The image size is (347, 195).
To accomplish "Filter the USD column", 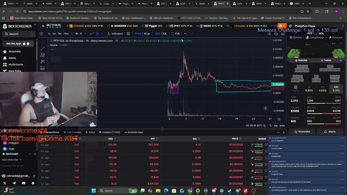I will click(x=115, y=139).
